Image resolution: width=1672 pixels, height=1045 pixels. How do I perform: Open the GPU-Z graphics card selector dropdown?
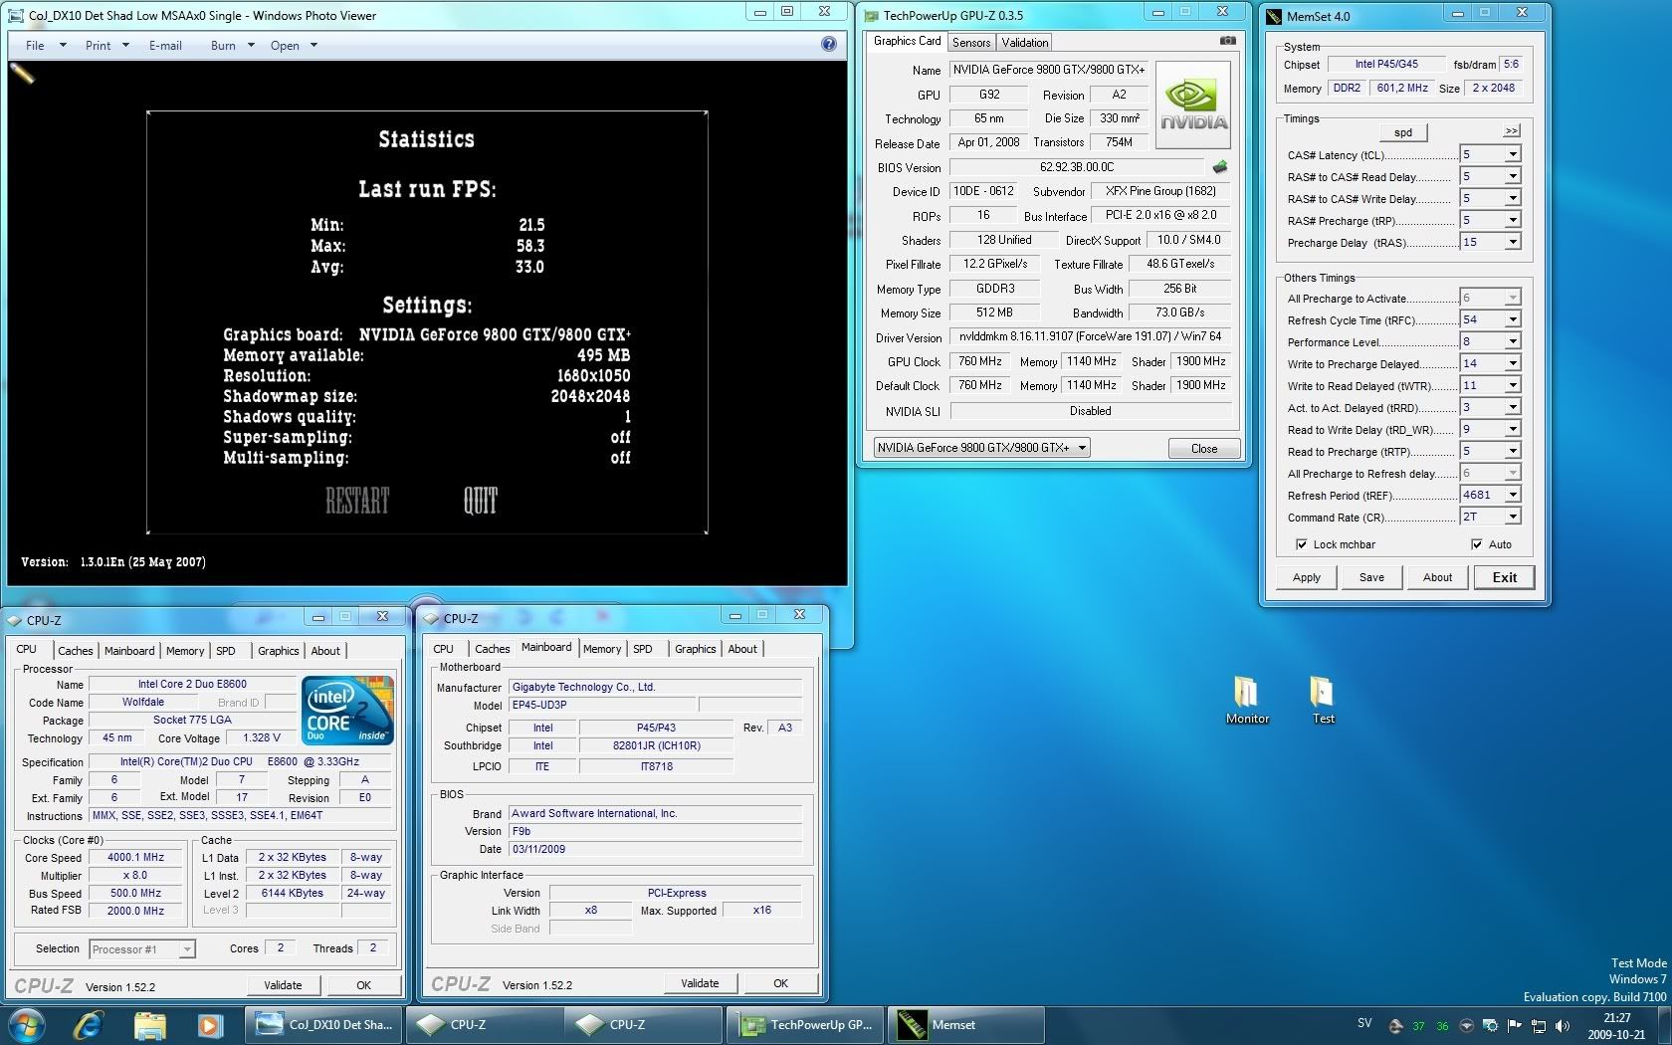(x=981, y=448)
